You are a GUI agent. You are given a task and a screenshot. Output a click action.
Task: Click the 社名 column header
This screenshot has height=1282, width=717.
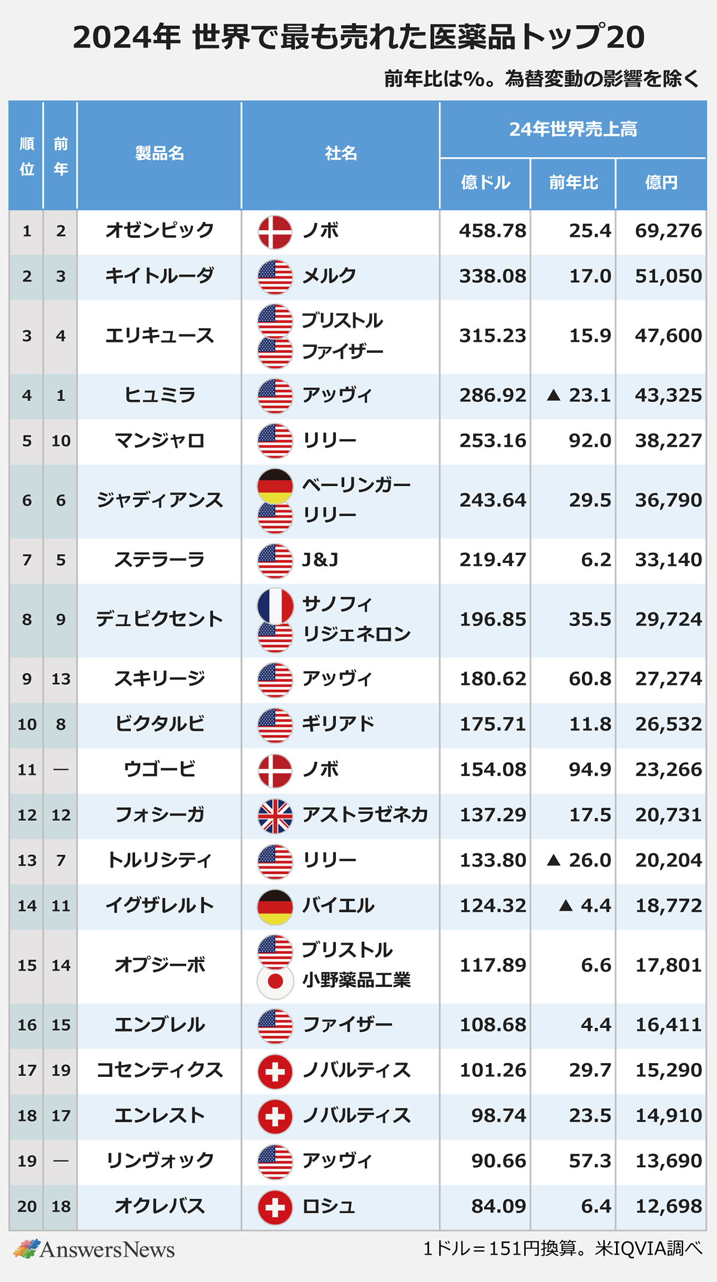coord(341,154)
